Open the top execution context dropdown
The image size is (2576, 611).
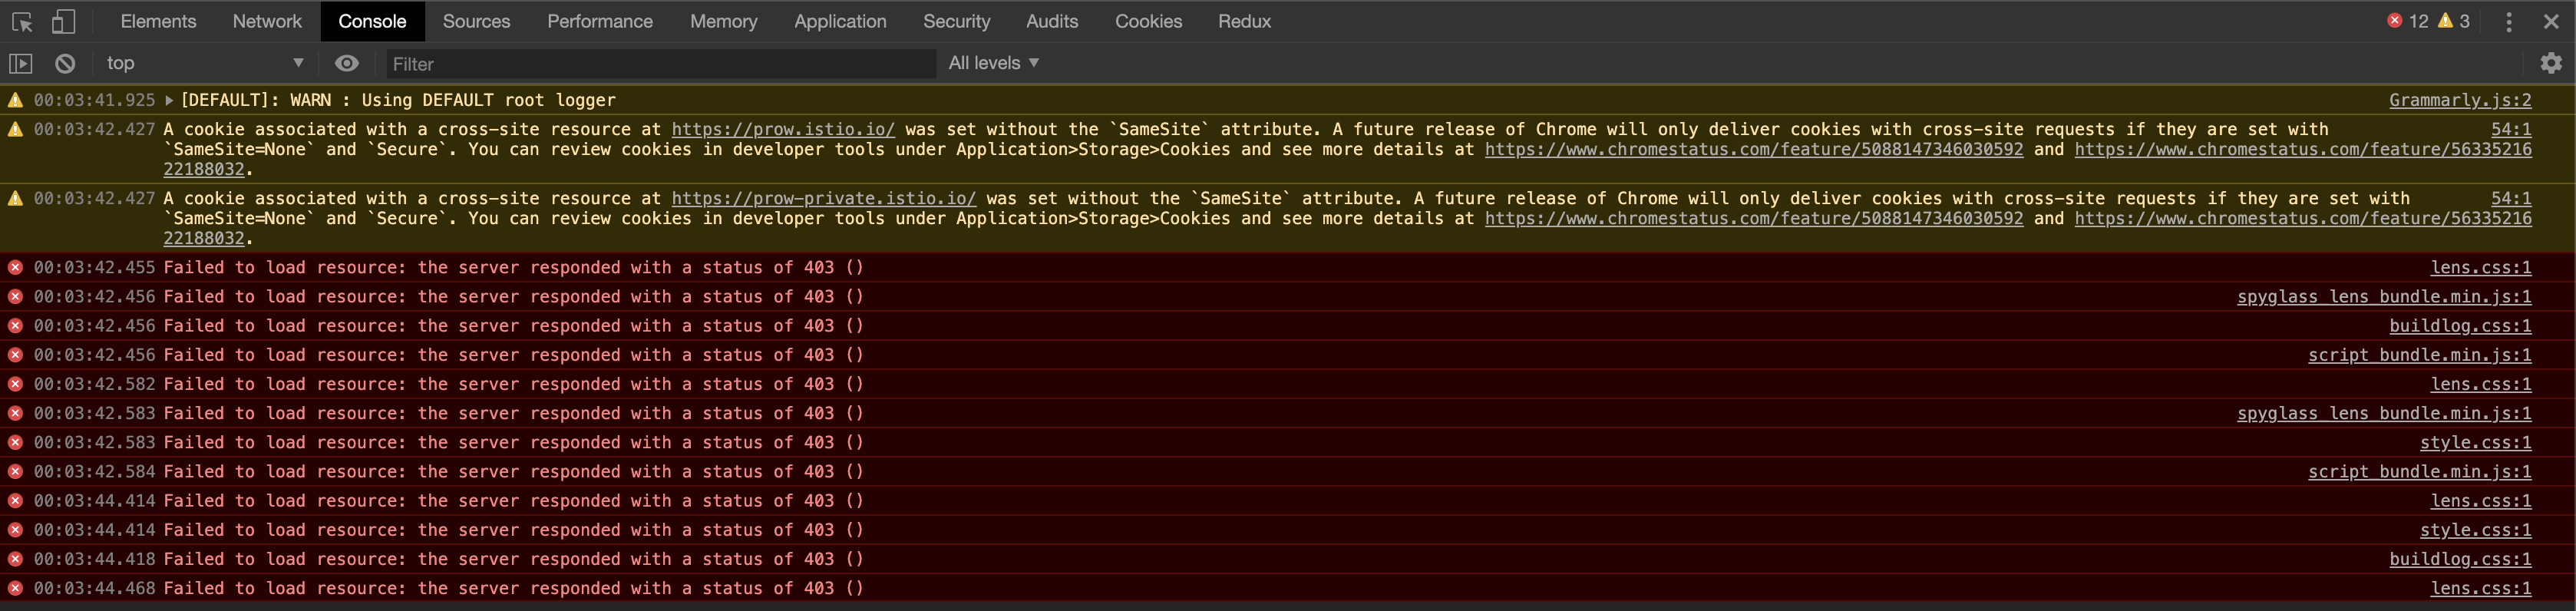coord(205,63)
